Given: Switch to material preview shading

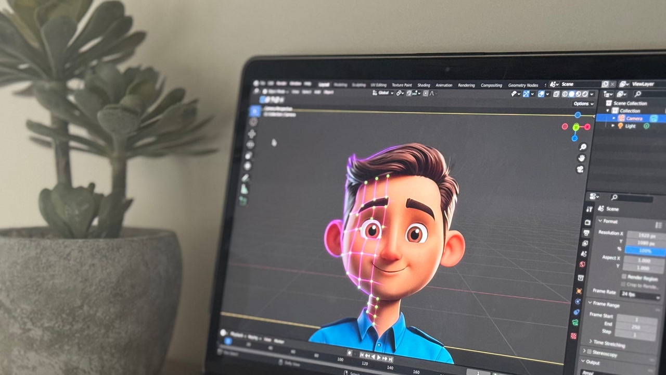Looking at the screenshot, I should tap(578, 94).
